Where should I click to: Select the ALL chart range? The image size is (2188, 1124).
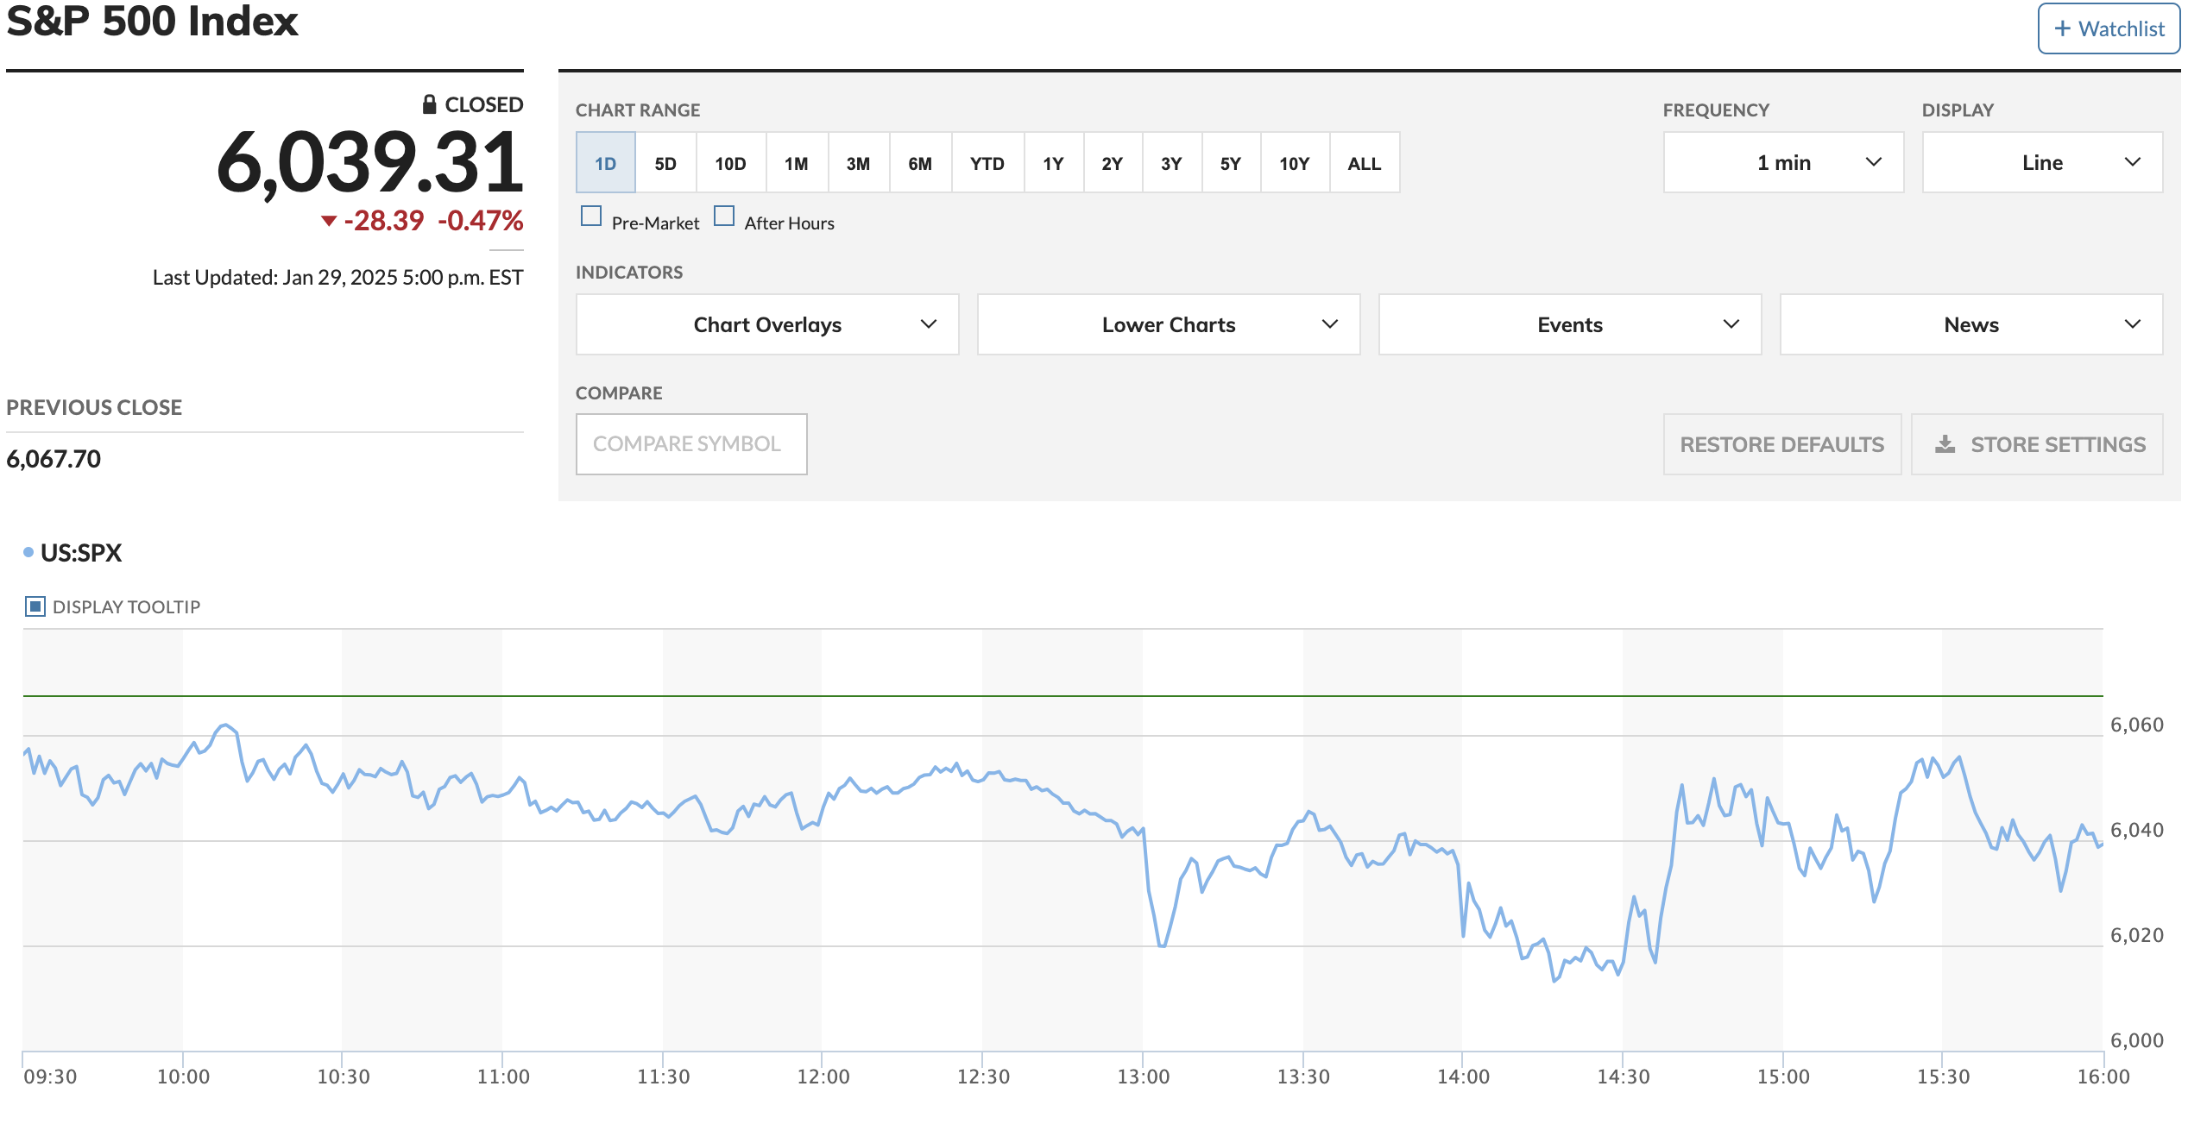click(x=1364, y=163)
